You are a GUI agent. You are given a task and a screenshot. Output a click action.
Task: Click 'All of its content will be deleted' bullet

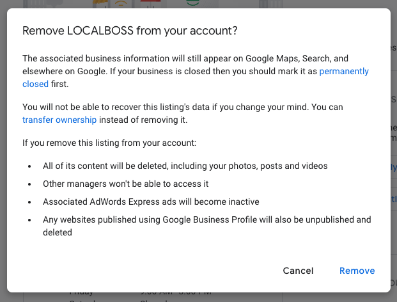click(185, 166)
